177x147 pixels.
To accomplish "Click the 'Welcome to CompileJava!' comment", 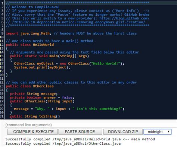I will click(36, 7).
